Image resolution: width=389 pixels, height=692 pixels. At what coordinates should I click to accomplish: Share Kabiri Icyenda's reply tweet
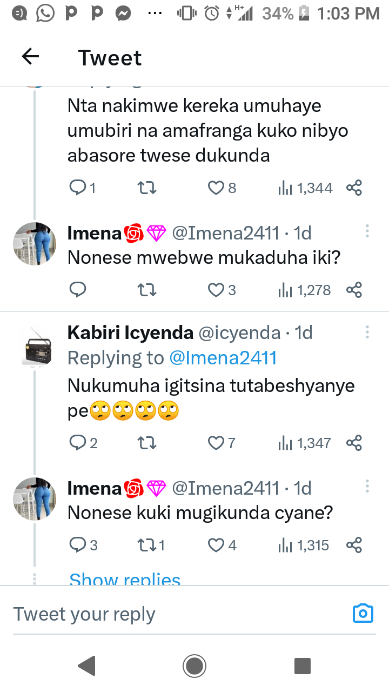pyautogui.click(x=354, y=443)
